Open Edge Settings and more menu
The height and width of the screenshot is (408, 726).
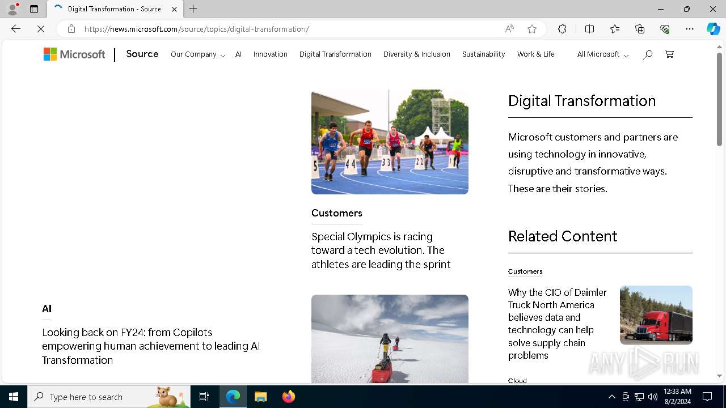pos(690,29)
